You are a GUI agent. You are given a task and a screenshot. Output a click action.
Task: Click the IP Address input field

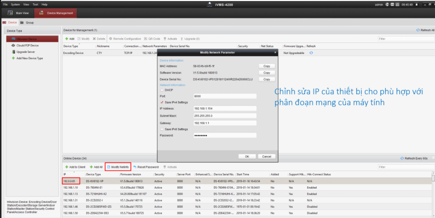pyautogui.click(x=224, y=109)
